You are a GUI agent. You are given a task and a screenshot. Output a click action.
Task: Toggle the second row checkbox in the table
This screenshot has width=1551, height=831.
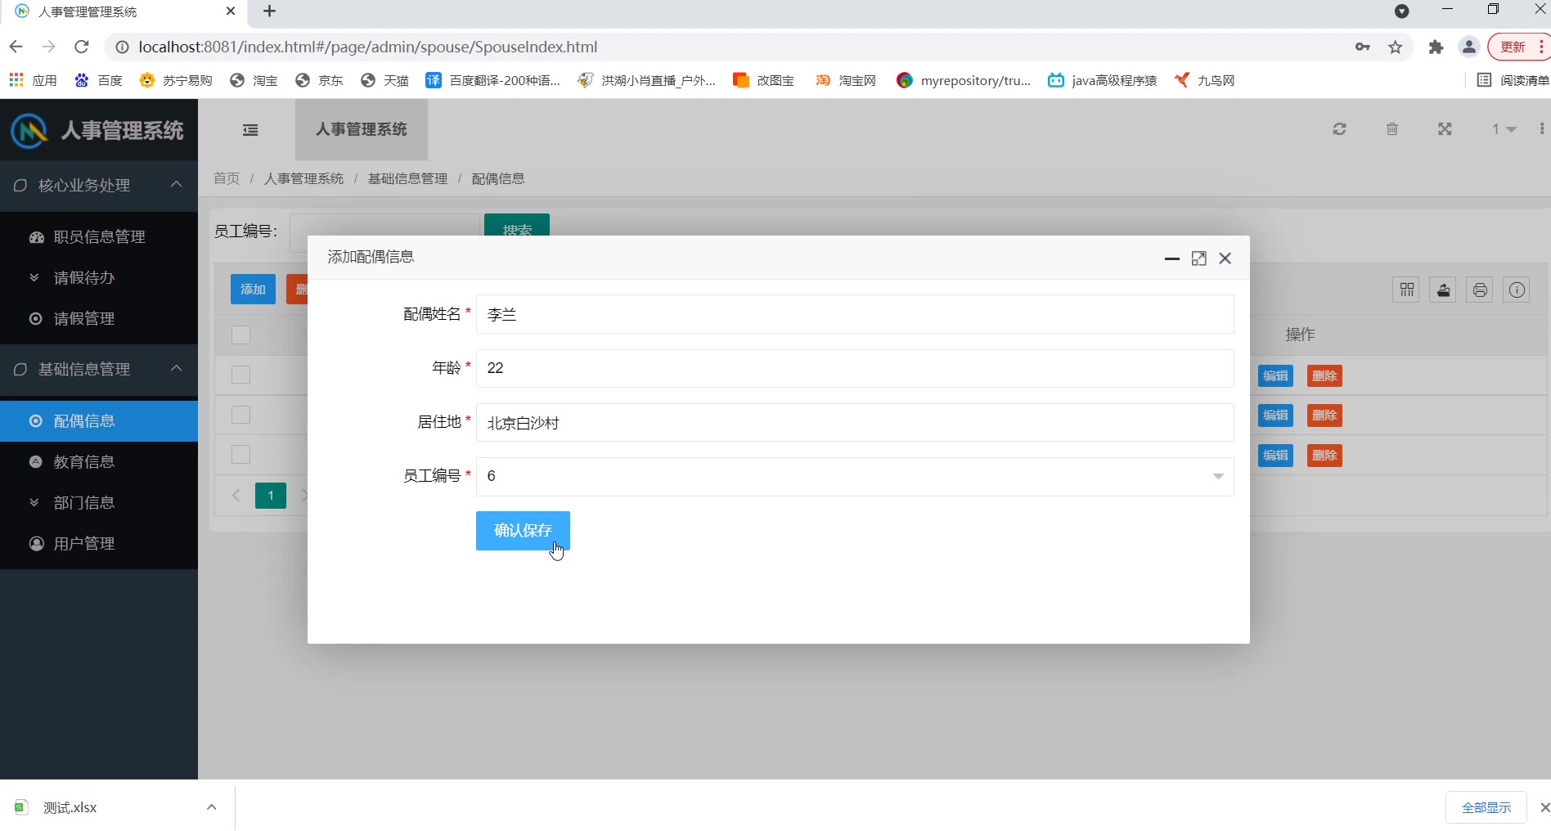coord(241,415)
